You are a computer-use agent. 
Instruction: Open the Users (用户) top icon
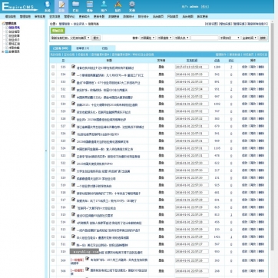104,6
